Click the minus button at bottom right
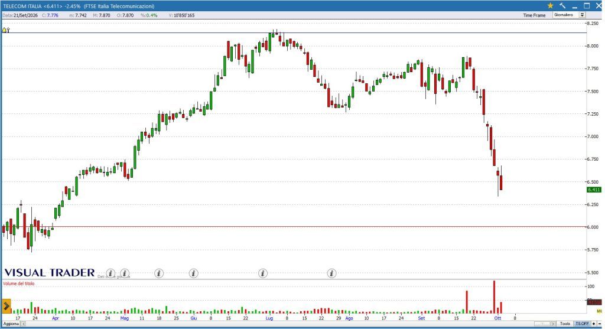Screen dimensions: 605x329 599,324
